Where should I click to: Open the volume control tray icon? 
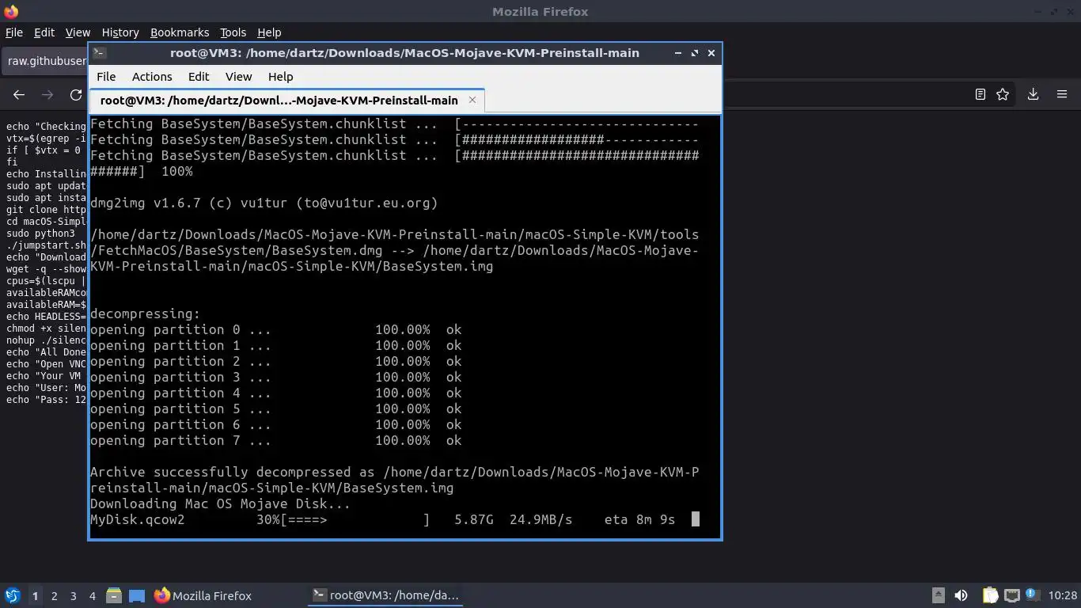[961, 595]
